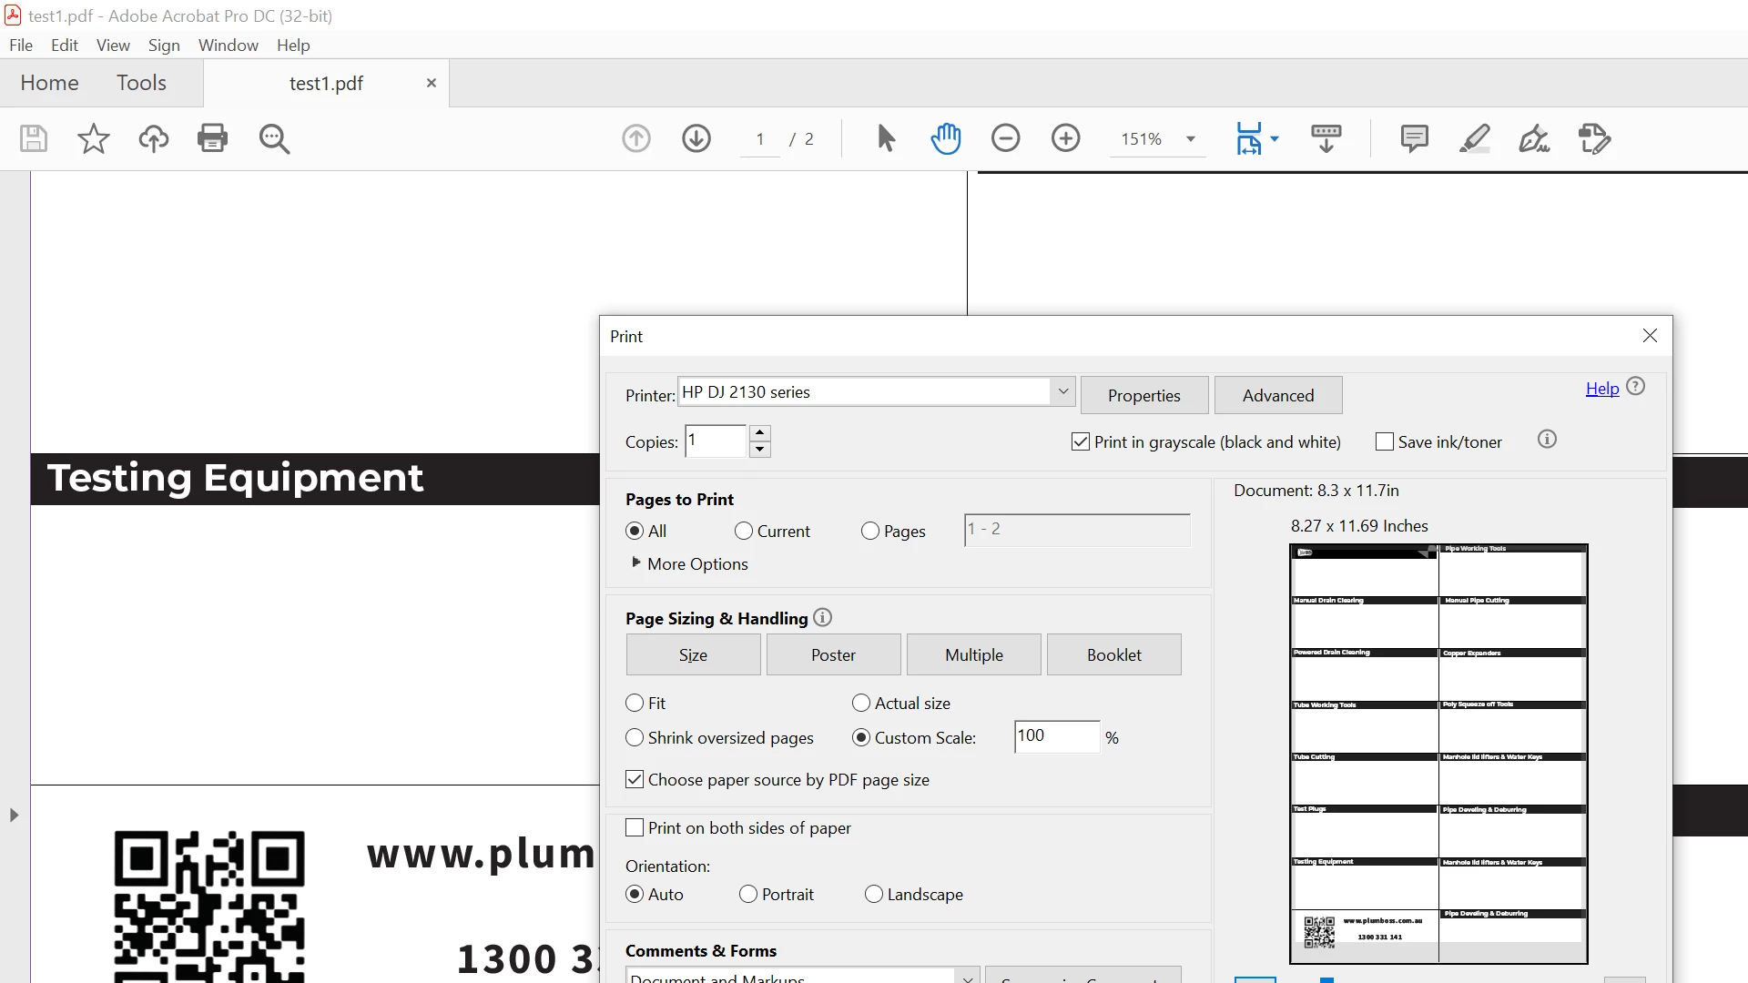Open the zoom level 151% dropdown
Viewport: 1748px width, 983px height.
click(x=1190, y=139)
